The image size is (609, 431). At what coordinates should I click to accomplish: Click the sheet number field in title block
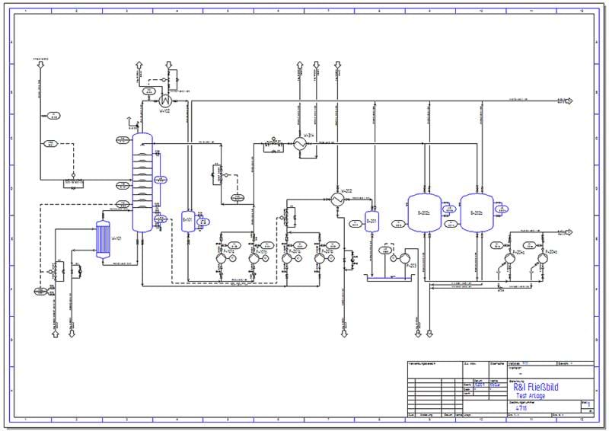[x=585, y=402]
